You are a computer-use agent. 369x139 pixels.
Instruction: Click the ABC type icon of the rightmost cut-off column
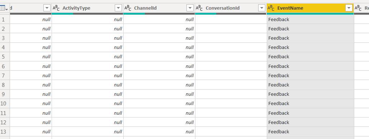click(x=358, y=8)
